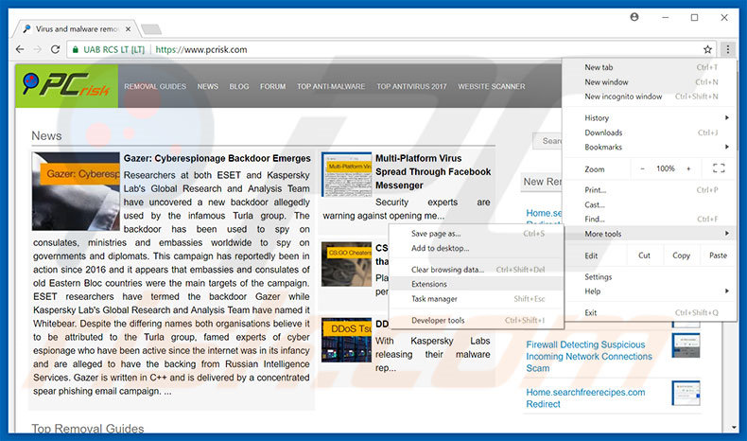Select Clear browsing data... in submenu
747x441 pixels.
(x=477, y=270)
